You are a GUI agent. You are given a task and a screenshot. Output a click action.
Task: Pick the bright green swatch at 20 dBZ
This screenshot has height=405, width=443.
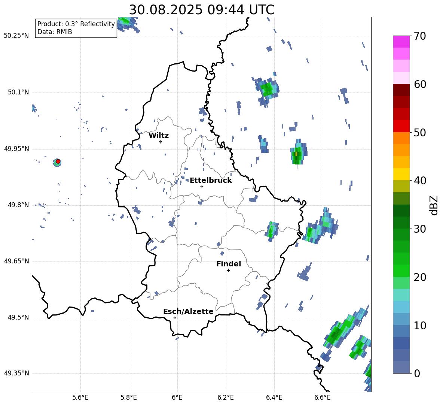[401, 270]
